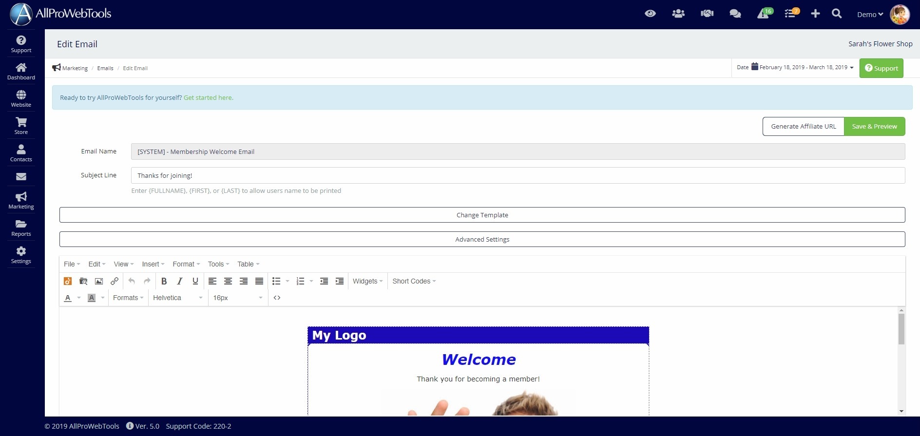This screenshot has height=436, width=920.
Task: Undo the last edit
Action: [x=132, y=281]
